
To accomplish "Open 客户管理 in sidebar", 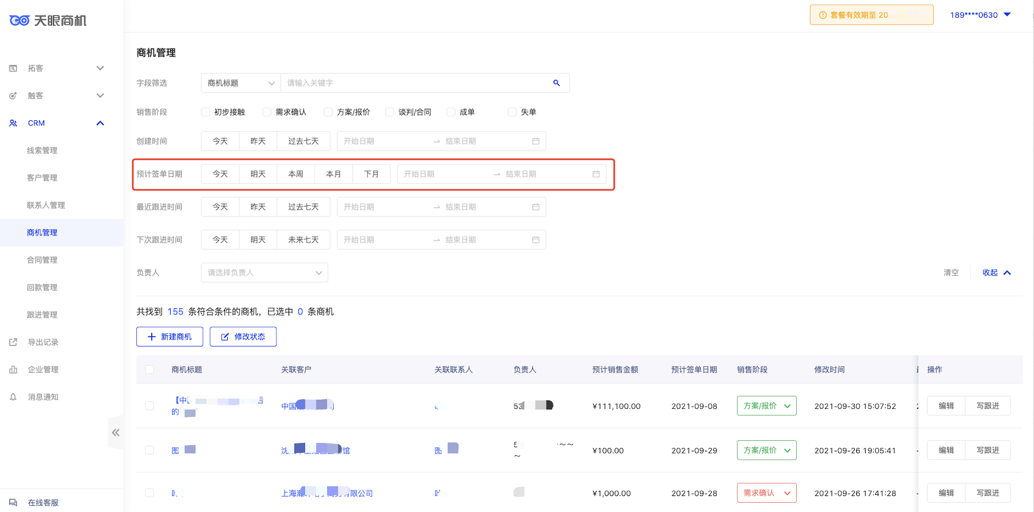I will pyautogui.click(x=42, y=178).
